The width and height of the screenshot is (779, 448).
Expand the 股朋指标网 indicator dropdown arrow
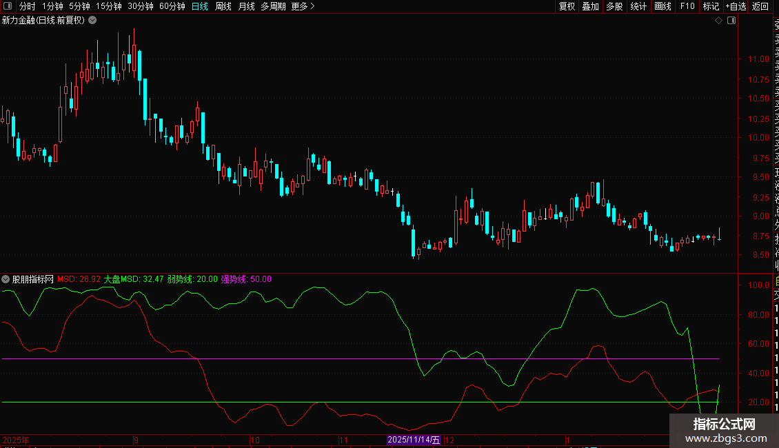(x=6, y=280)
